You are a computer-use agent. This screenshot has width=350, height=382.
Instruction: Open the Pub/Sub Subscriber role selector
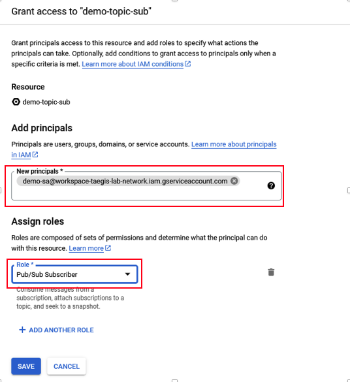click(x=74, y=274)
